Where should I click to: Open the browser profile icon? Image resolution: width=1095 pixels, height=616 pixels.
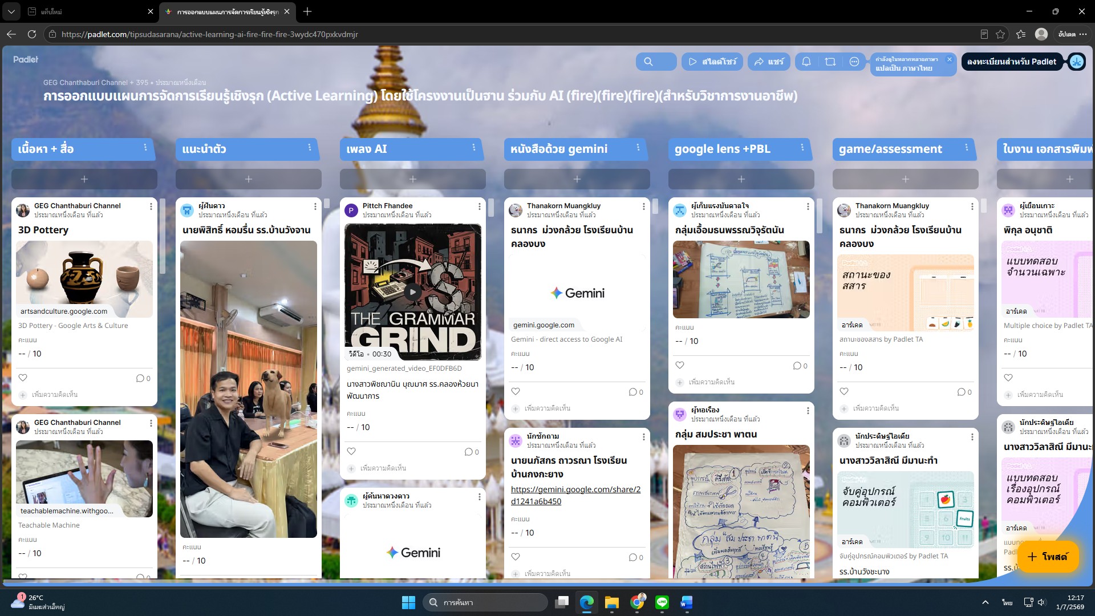1041,34
